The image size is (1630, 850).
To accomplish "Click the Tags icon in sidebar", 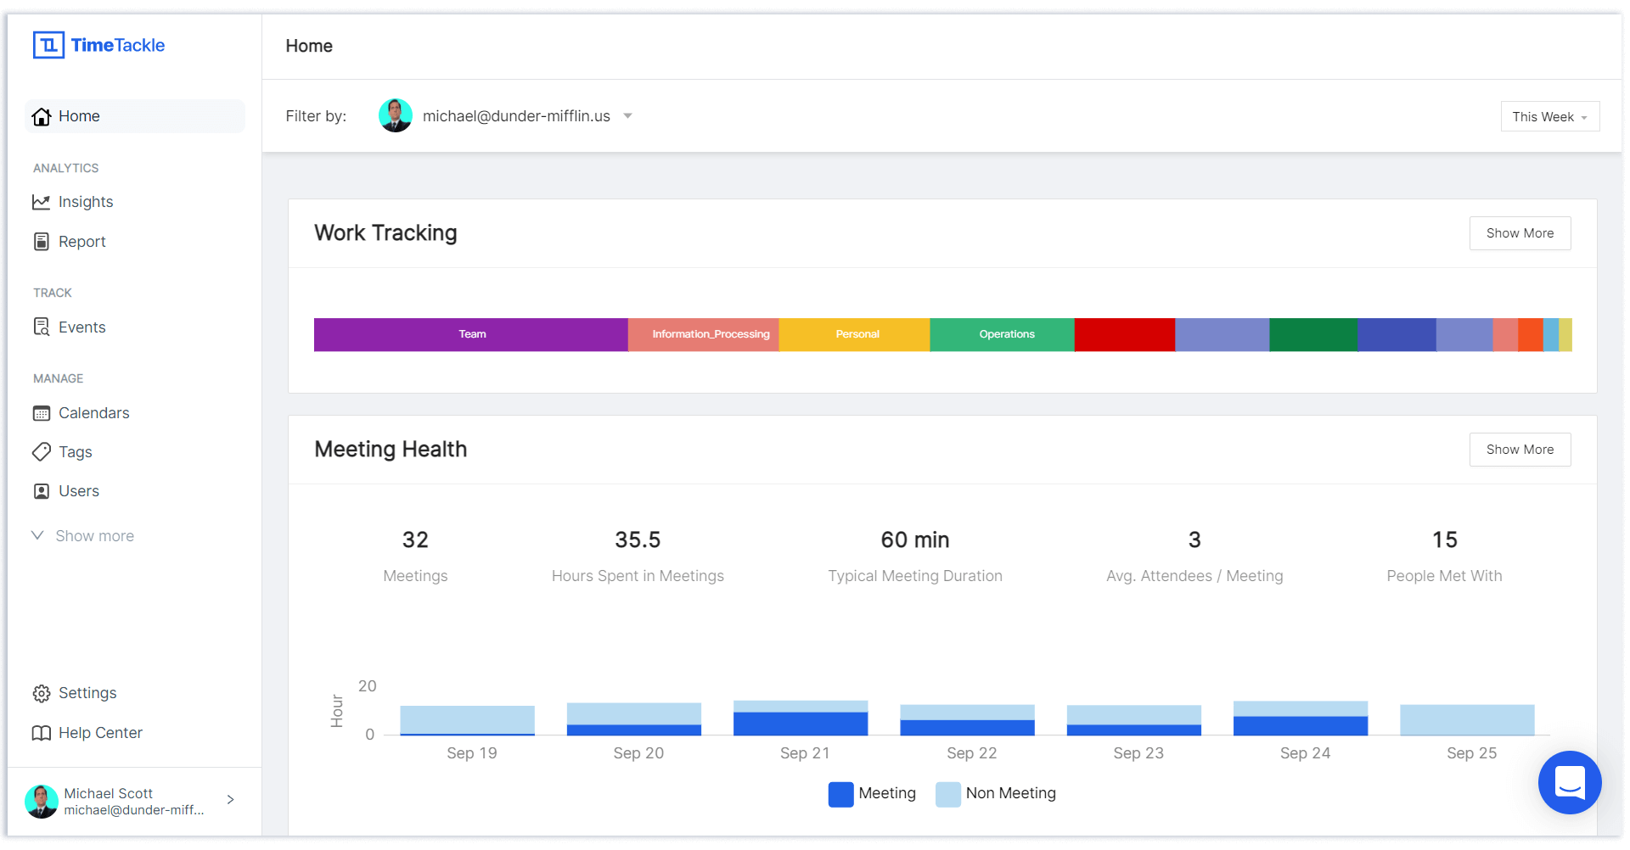I will pyautogui.click(x=41, y=451).
